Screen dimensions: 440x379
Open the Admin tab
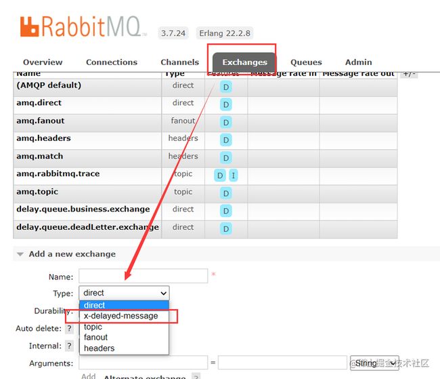[358, 62]
